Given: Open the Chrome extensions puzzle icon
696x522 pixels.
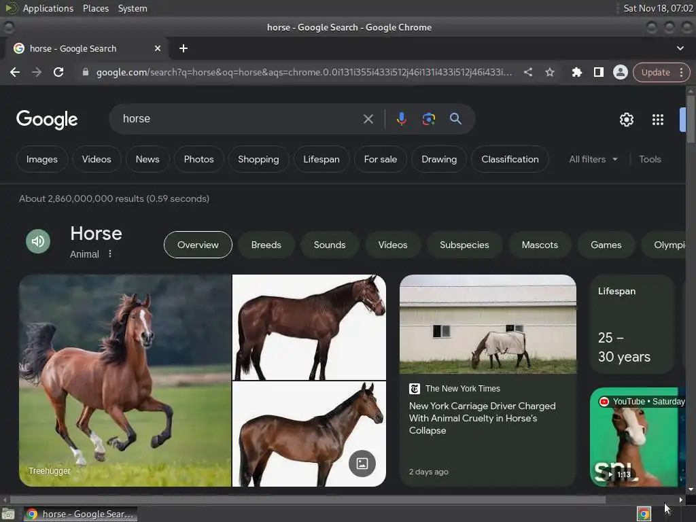Looking at the screenshot, I should click(x=576, y=72).
